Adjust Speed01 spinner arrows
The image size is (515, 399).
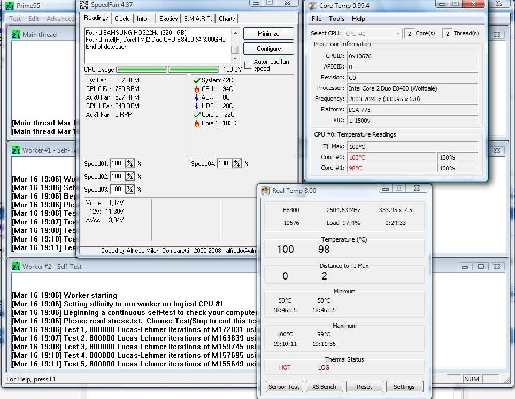[130, 163]
